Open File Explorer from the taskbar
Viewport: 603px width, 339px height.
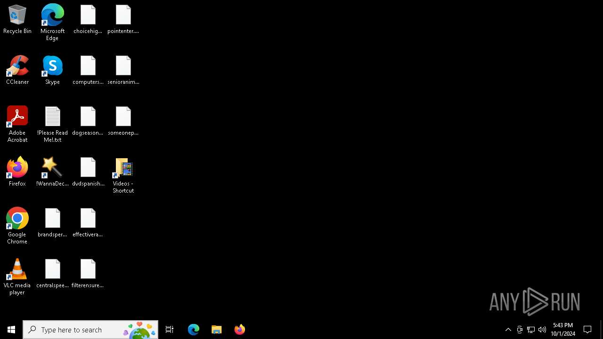(x=217, y=330)
